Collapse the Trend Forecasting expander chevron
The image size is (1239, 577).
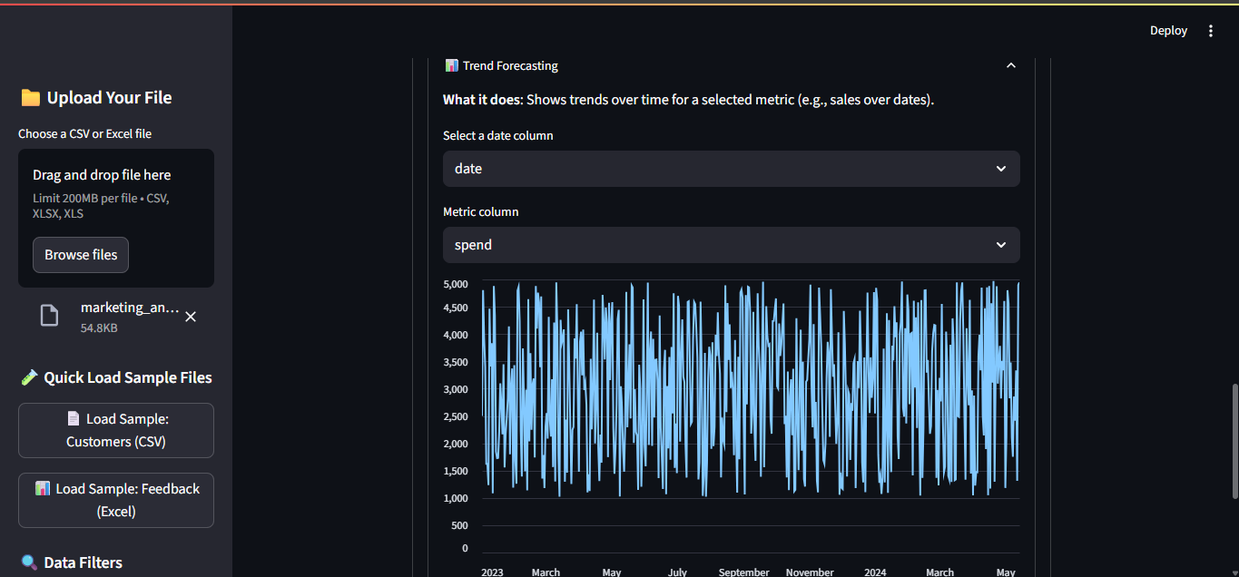click(x=1010, y=65)
